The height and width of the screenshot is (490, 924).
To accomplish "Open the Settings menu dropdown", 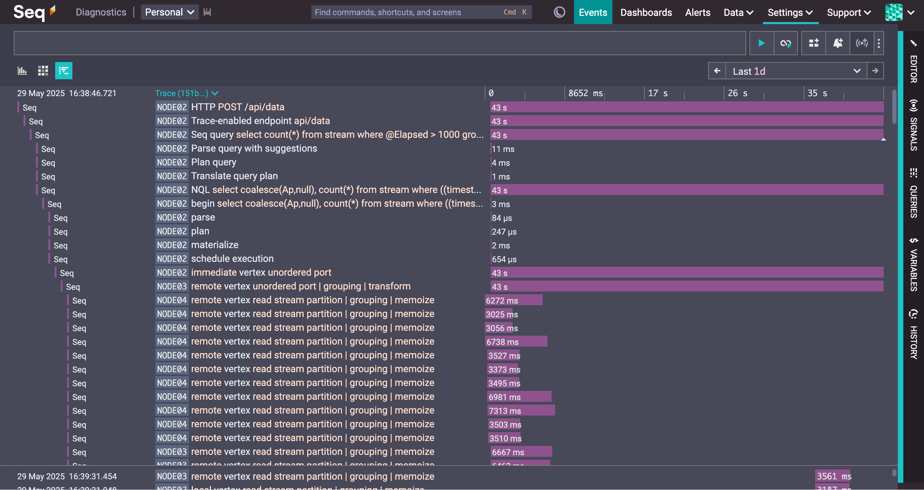I will (790, 12).
